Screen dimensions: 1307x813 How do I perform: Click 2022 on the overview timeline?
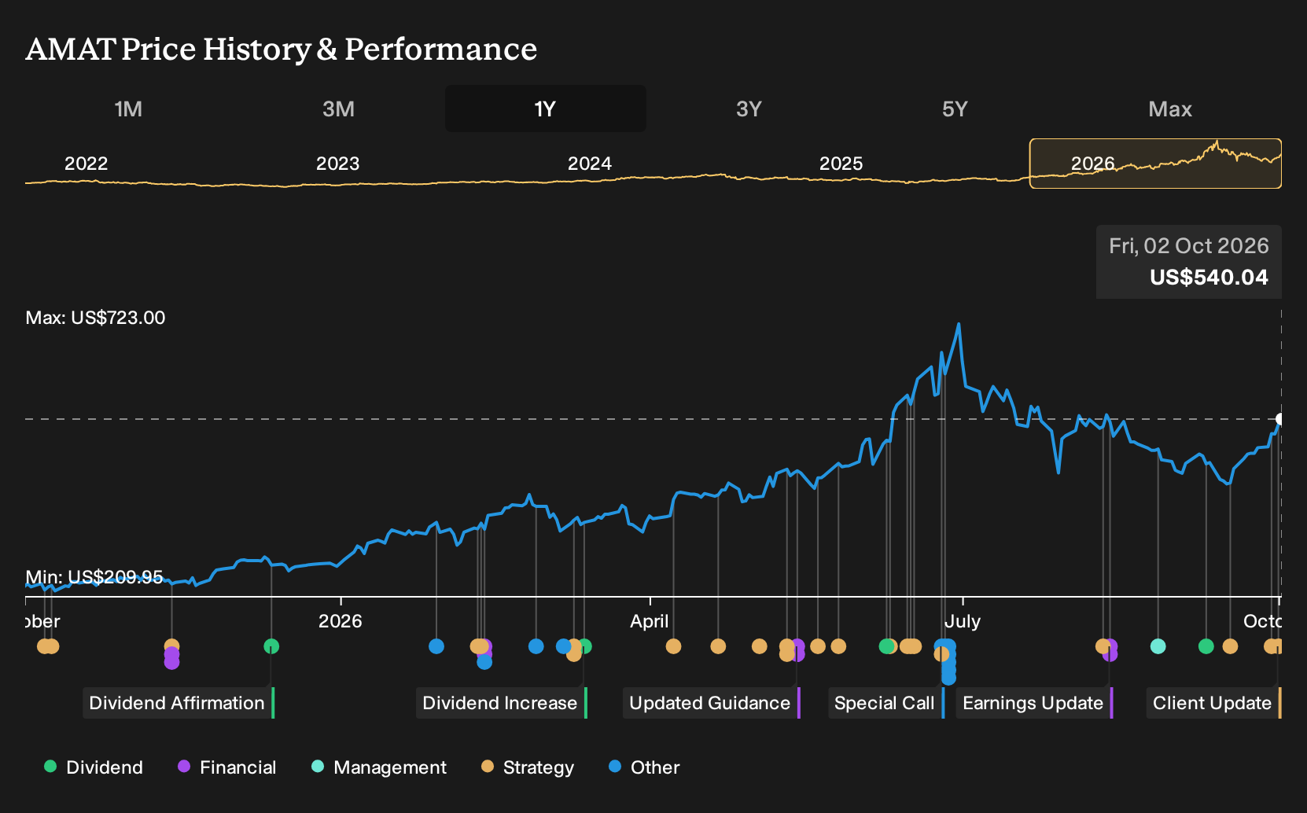pyautogui.click(x=86, y=164)
